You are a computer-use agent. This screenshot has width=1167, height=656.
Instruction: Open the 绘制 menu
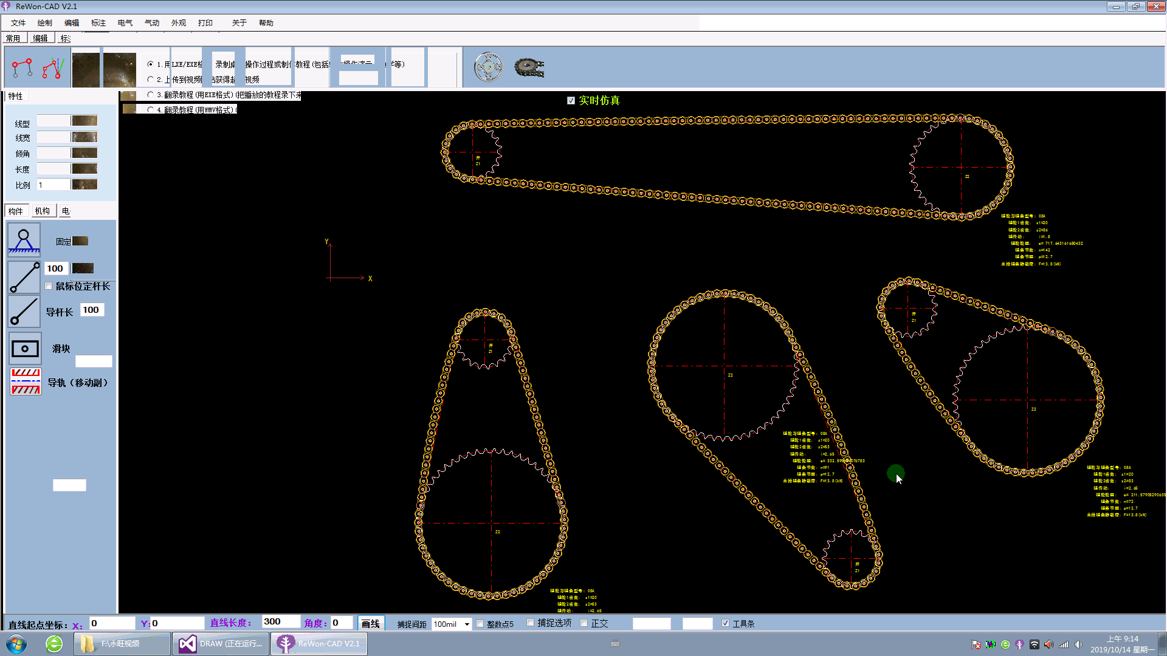[44, 23]
